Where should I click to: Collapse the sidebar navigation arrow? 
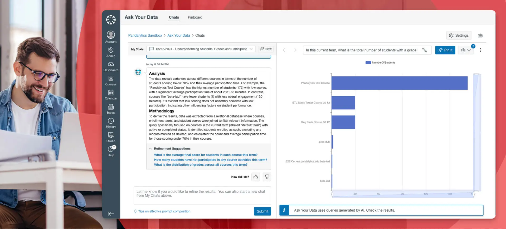click(111, 214)
